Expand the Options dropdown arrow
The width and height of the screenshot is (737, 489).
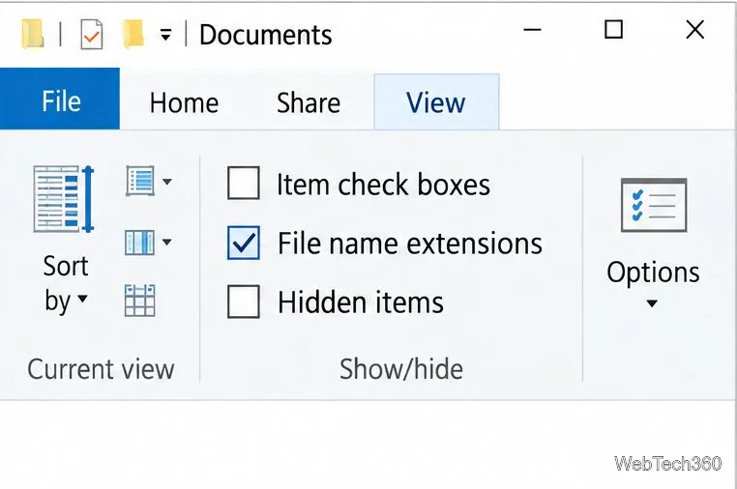[652, 303]
